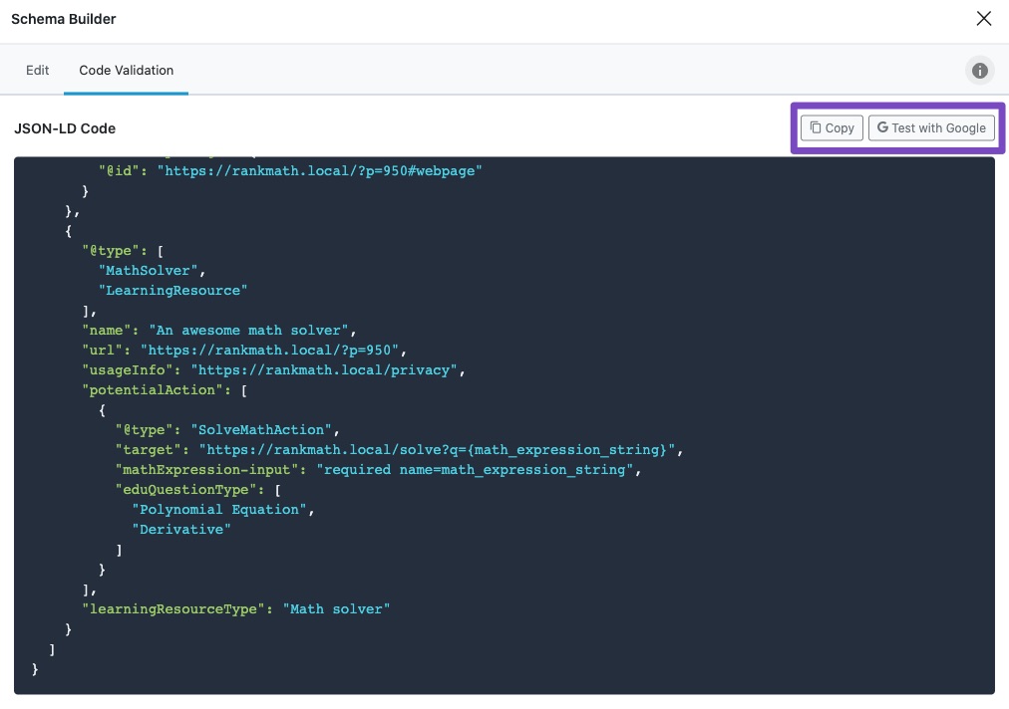Select the Code Validation tab
The height and width of the screenshot is (709, 1009).
point(126,70)
